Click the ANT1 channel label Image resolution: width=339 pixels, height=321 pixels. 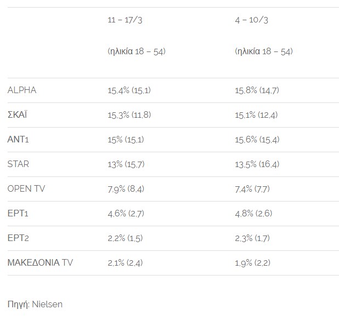(x=18, y=140)
